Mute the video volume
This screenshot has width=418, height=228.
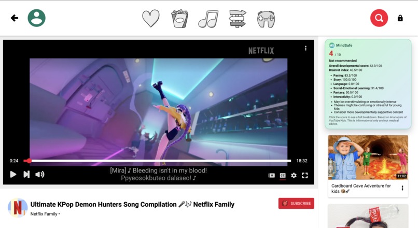[x=40, y=175]
